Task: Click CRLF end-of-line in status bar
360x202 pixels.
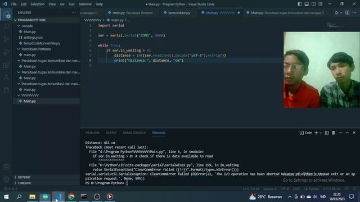Action: (296, 189)
